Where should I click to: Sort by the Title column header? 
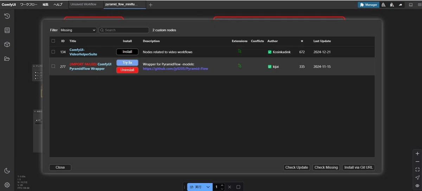click(73, 41)
